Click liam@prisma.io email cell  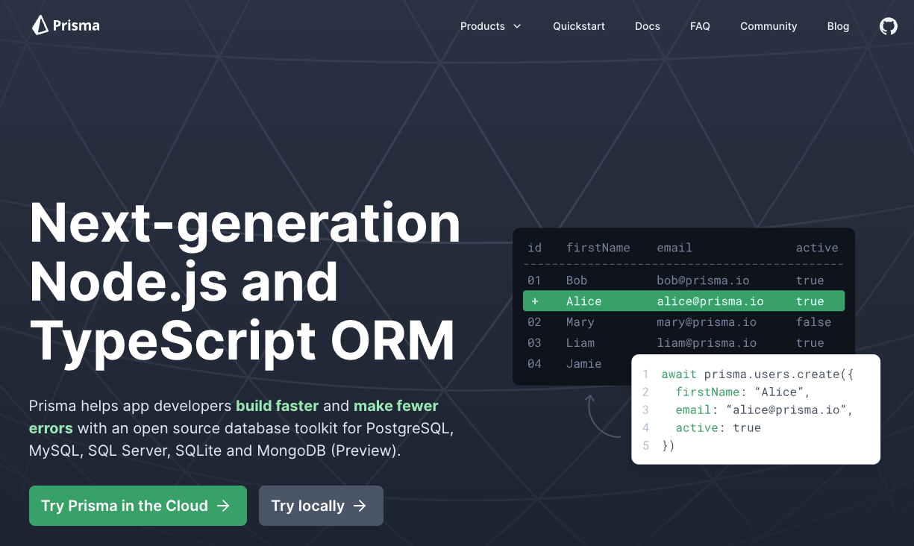(x=707, y=343)
